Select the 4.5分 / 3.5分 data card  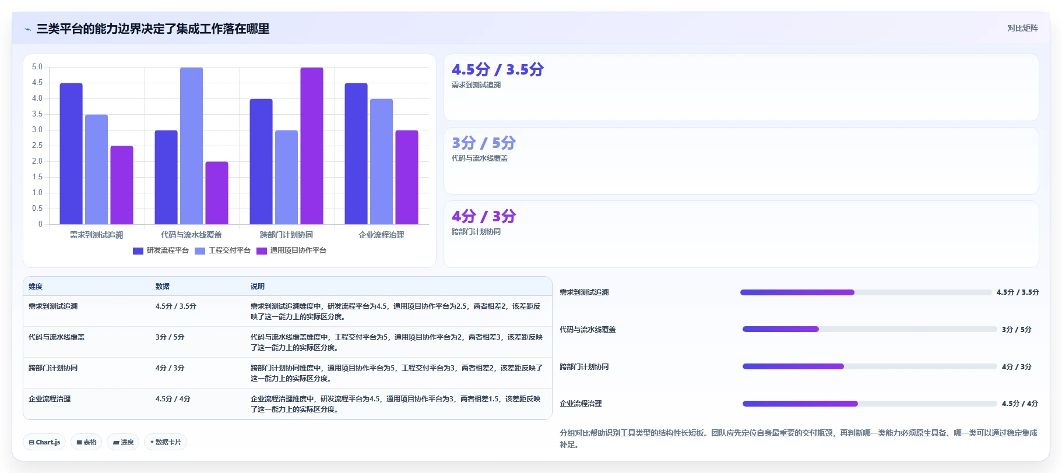coord(741,87)
